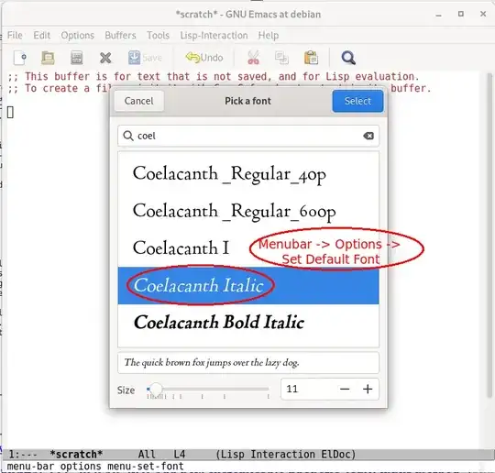Choose Coelacanth_Regular_40p font
The image size is (495, 473).
pyautogui.click(x=248, y=174)
